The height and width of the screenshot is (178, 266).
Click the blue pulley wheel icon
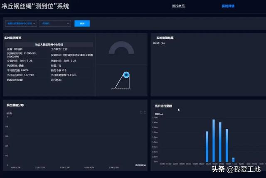click(126, 75)
